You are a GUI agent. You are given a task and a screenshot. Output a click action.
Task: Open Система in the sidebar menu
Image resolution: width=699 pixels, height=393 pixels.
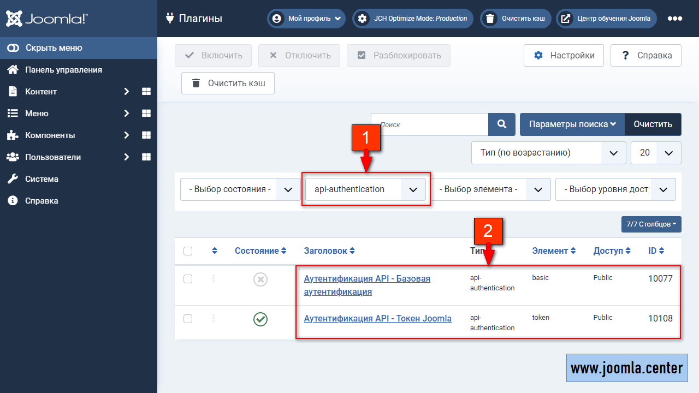[x=42, y=179]
